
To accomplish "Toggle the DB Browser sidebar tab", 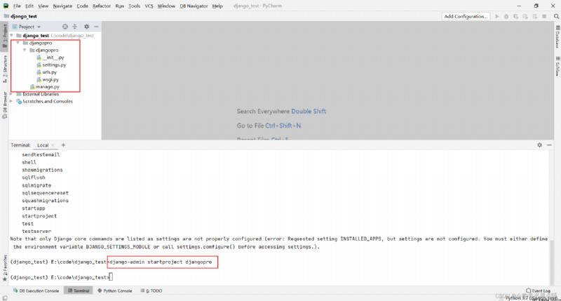I will click(5, 105).
